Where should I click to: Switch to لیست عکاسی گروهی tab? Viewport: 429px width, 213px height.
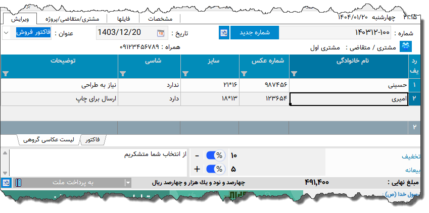[x=50, y=140]
